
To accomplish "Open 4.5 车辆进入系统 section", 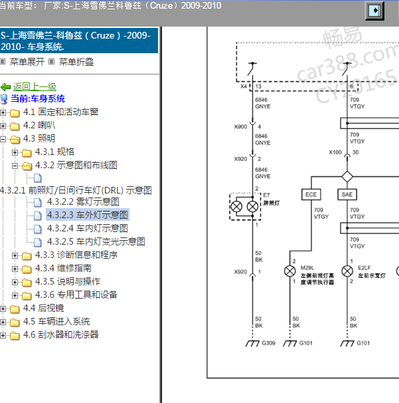I will click(56, 321).
